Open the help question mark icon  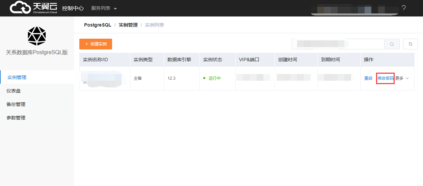tap(403, 8)
